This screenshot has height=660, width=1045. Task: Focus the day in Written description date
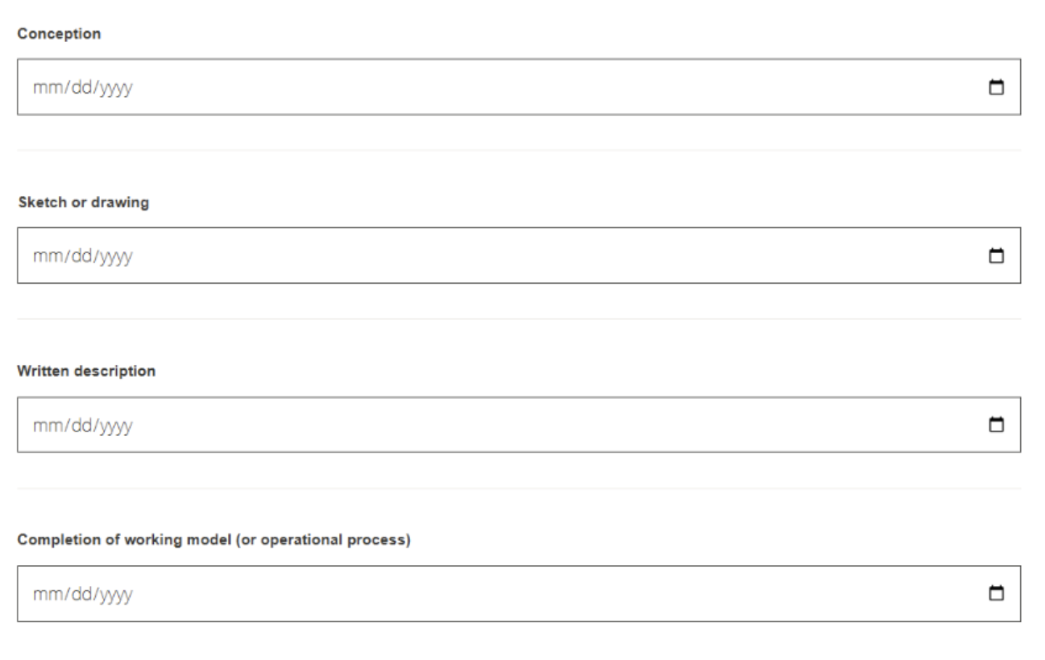coord(82,425)
